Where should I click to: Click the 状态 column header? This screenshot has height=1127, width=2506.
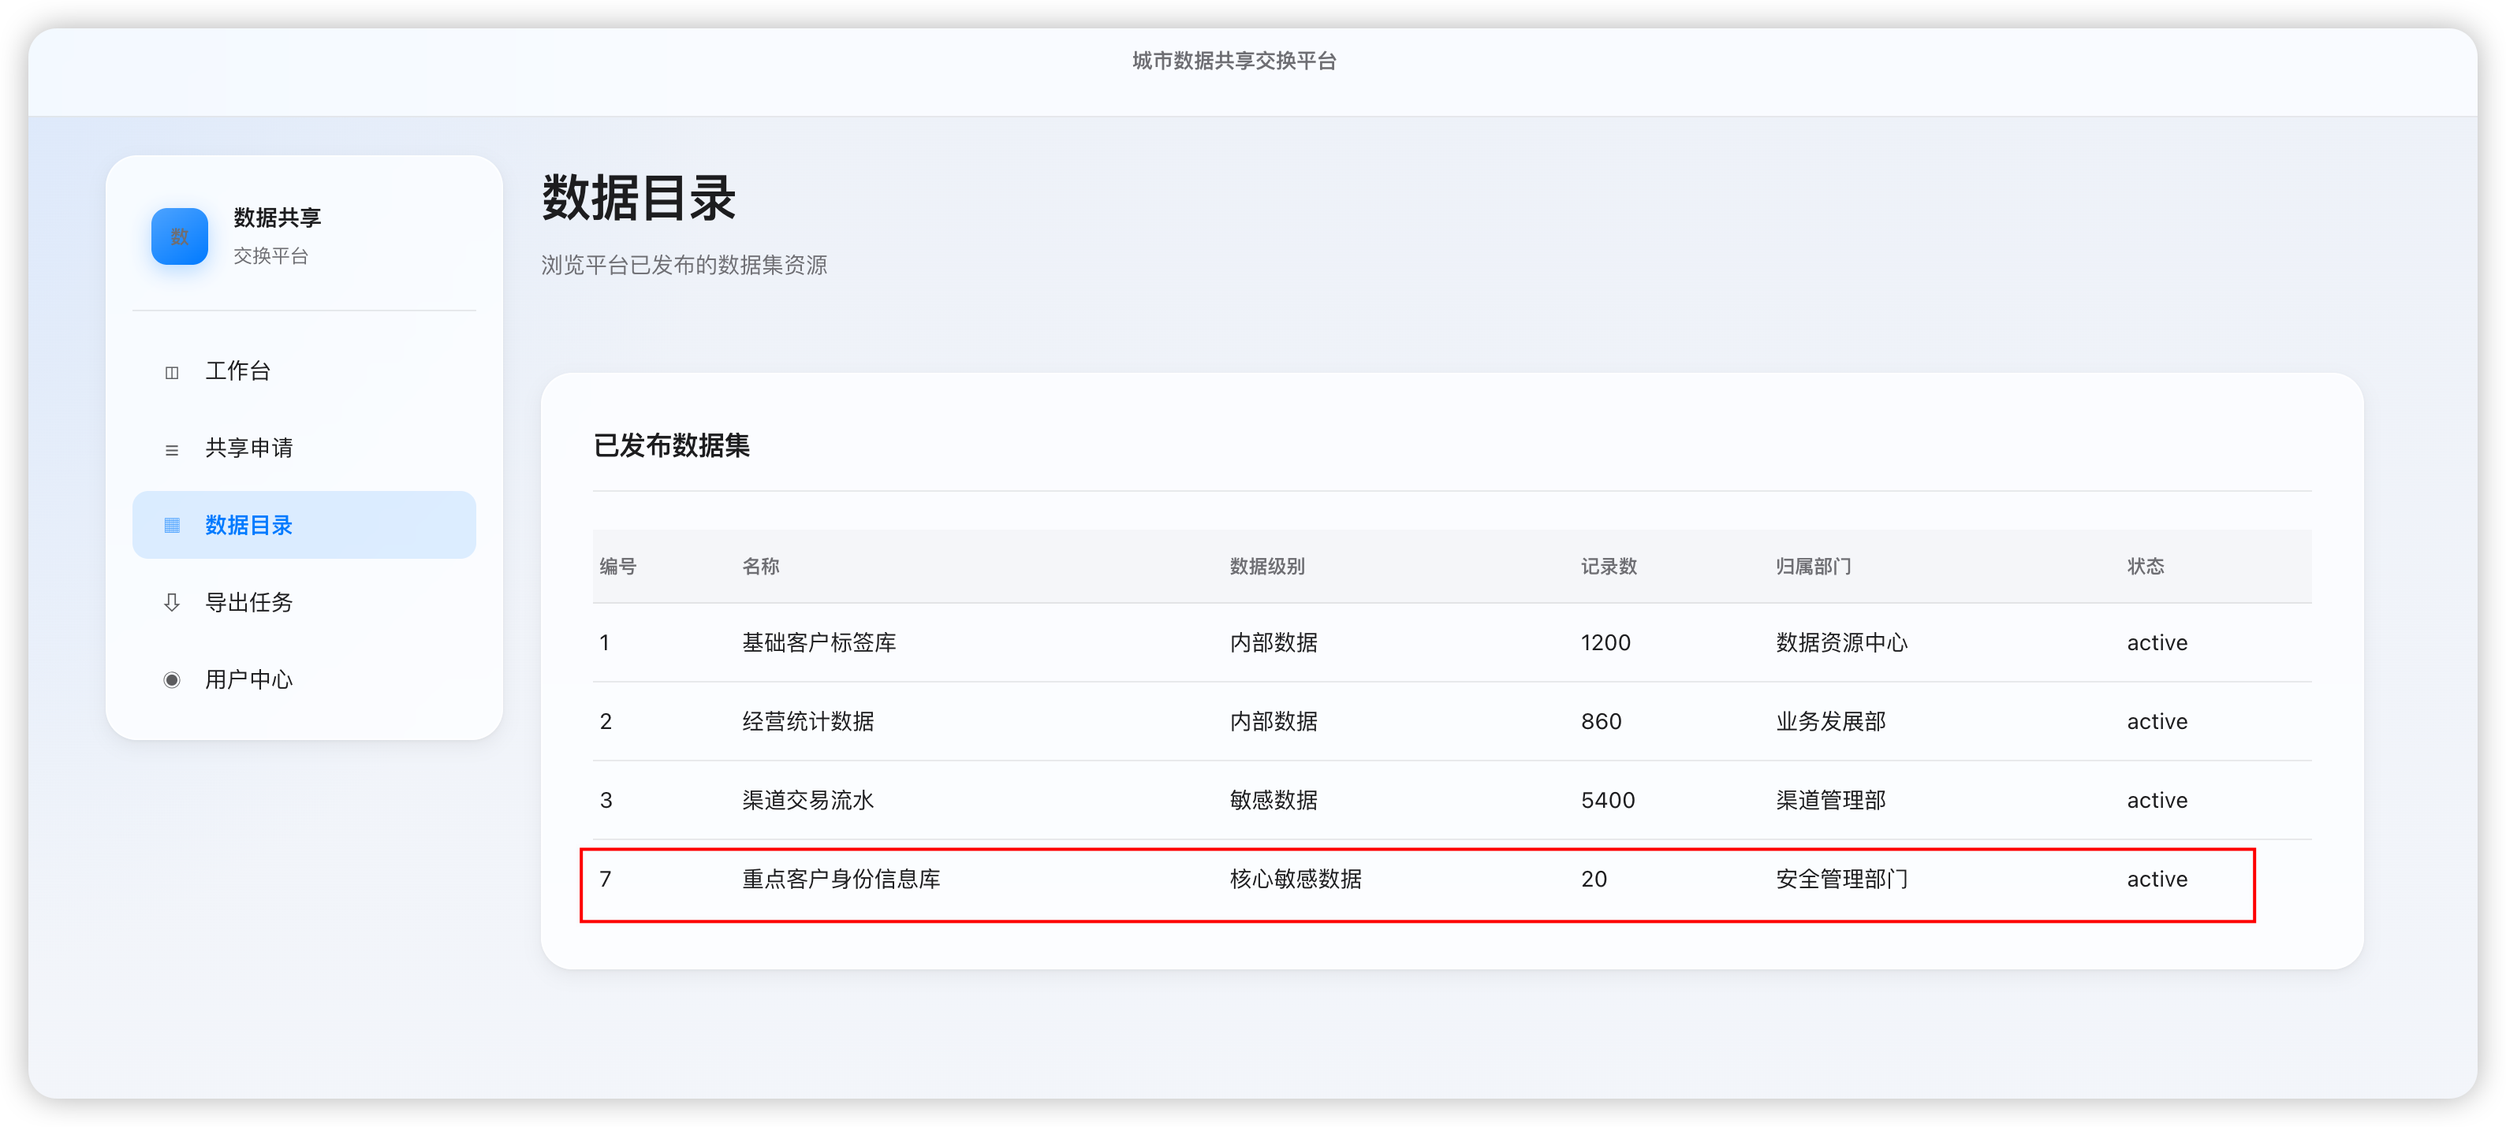coord(2145,566)
